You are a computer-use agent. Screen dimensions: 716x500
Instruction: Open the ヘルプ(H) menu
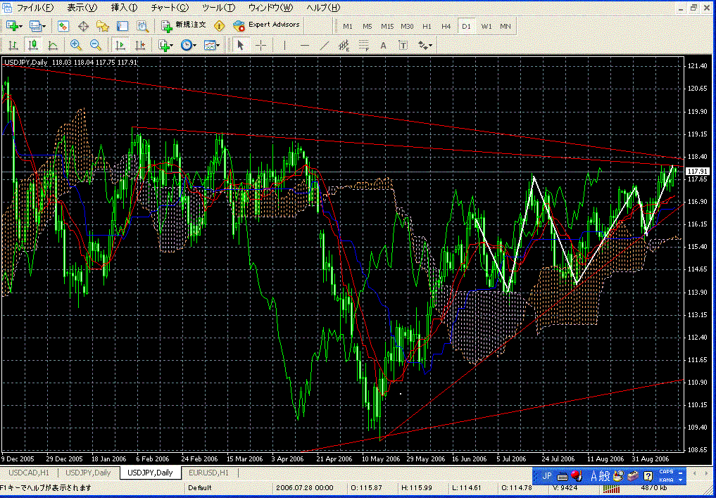[x=323, y=8]
